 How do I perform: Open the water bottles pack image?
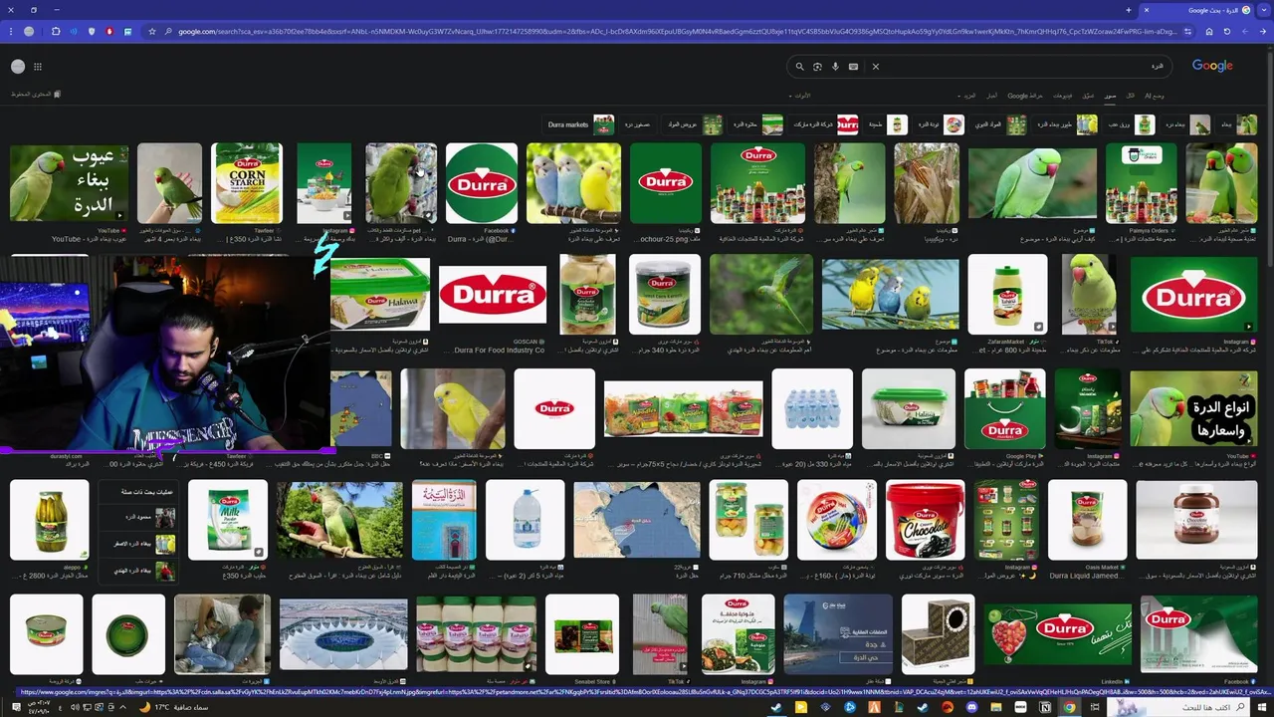[x=812, y=408]
